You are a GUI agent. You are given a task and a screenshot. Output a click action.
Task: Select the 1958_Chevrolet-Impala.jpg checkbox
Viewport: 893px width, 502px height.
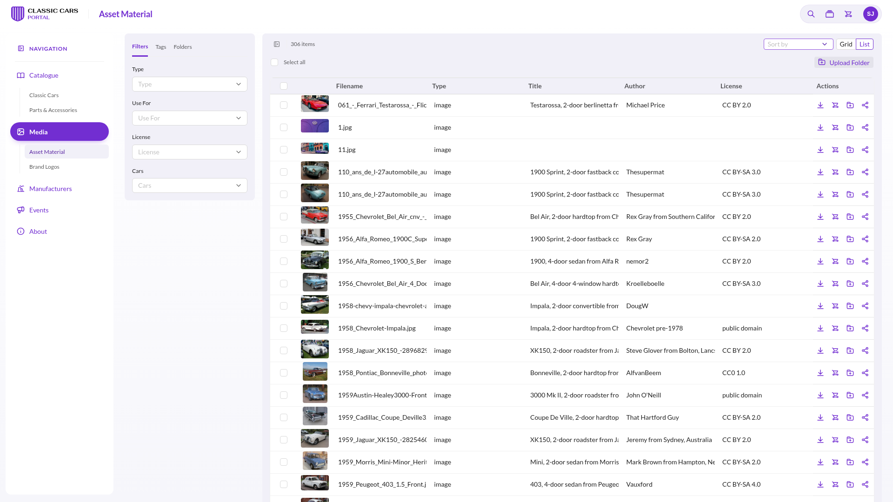(284, 328)
